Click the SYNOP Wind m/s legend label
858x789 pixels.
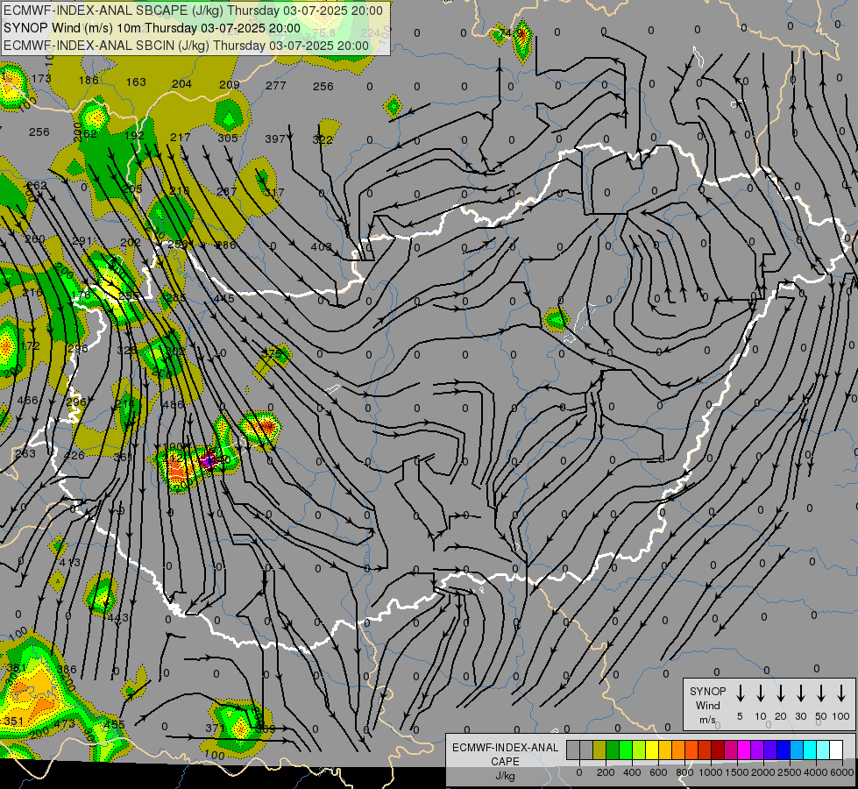coord(707,705)
